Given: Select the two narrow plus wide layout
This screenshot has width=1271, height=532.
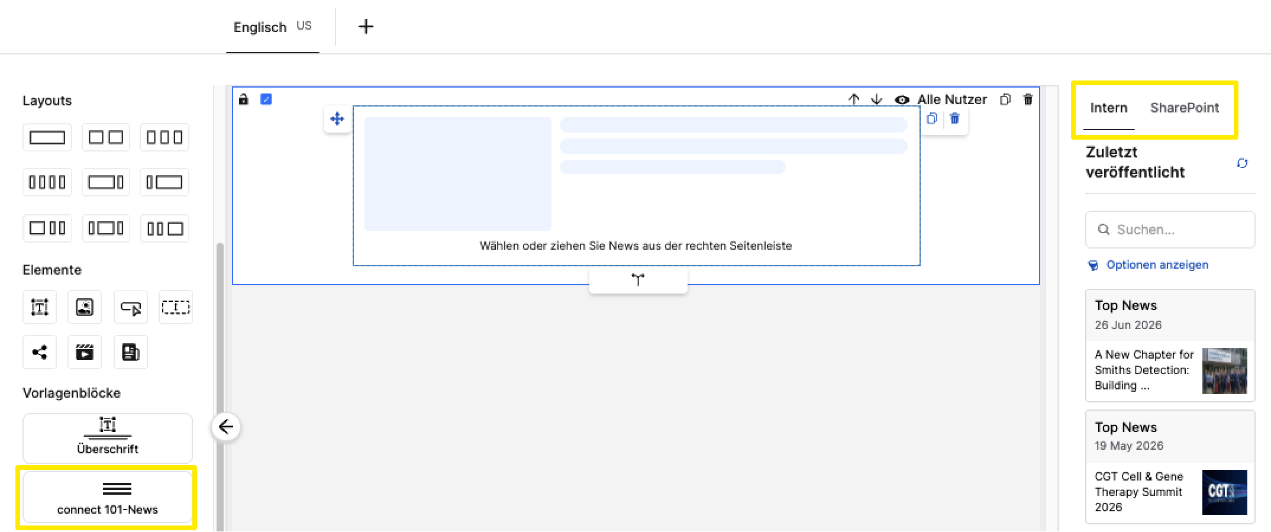Looking at the screenshot, I should pos(164,228).
